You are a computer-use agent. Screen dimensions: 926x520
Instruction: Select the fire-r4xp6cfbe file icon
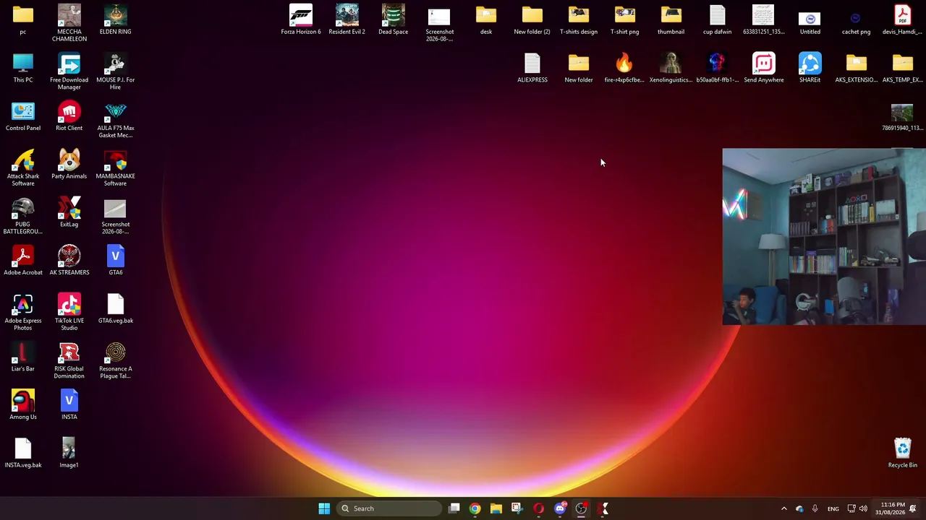click(x=624, y=69)
